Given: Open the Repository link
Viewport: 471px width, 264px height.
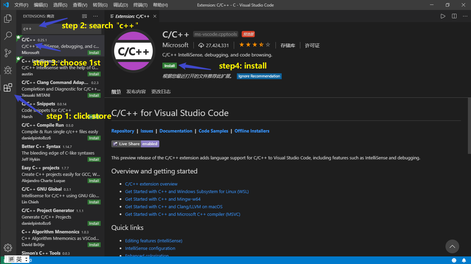Looking at the screenshot, I should pyautogui.click(x=123, y=131).
